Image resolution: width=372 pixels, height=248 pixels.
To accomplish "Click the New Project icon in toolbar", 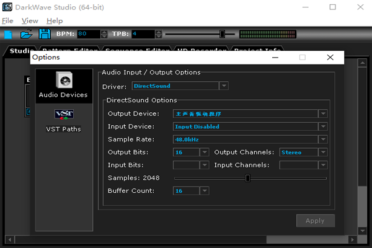I will click(x=8, y=34).
